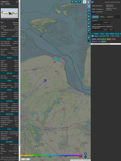121x161 pixels.
Task: Center map on home position icon
Action: [x=89, y=10]
